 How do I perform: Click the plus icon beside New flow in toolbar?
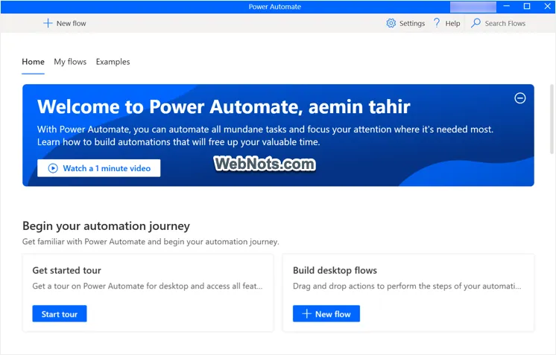[x=48, y=23]
